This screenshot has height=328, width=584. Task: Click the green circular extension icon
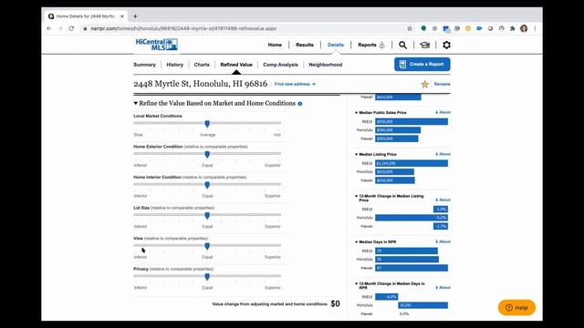pos(423,28)
